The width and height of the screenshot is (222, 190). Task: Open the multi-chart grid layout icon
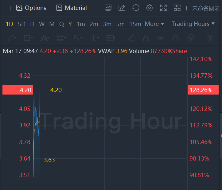pyautogui.click(x=177, y=8)
